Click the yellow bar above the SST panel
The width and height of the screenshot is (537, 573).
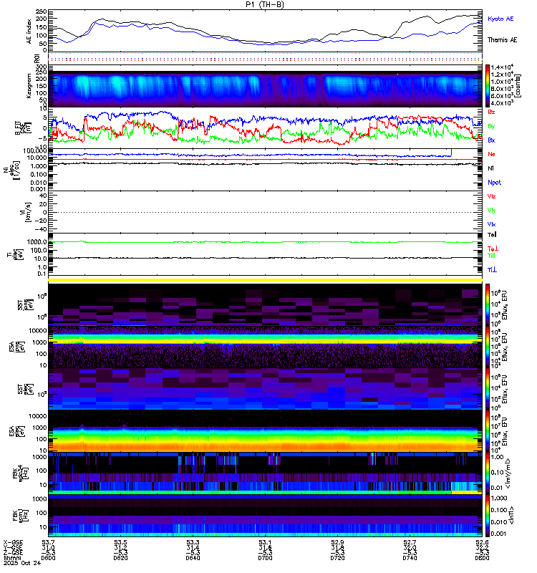(x=265, y=280)
